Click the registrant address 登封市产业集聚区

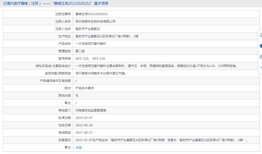87,29
